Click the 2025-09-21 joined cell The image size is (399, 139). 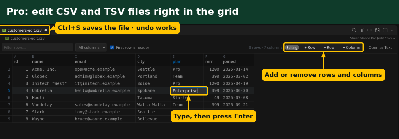[237, 105]
